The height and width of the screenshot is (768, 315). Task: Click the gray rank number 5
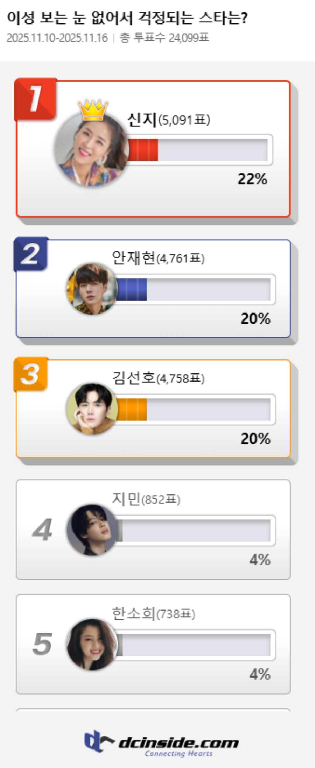(42, 644)
